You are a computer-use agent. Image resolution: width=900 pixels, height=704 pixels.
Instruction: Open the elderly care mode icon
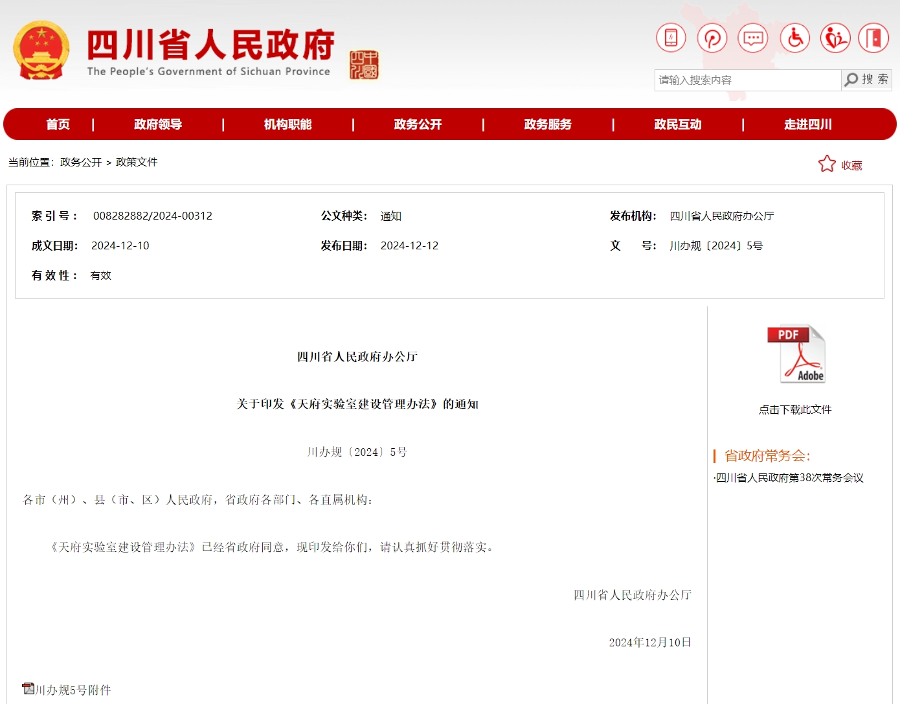click(x=835, y=38)
